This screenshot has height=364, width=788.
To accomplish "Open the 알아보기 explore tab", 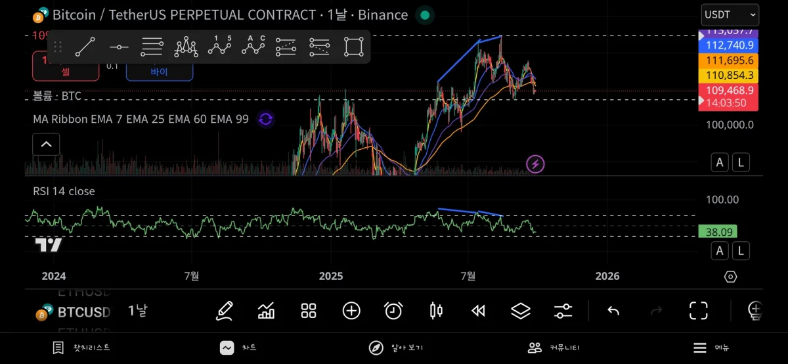I will pos(396,348).
